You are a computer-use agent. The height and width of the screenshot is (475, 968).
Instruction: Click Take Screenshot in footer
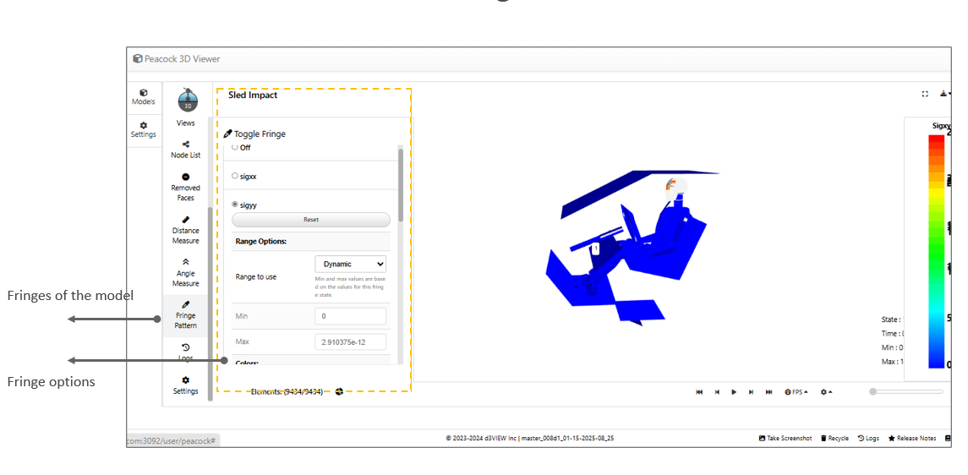point(785,438)
